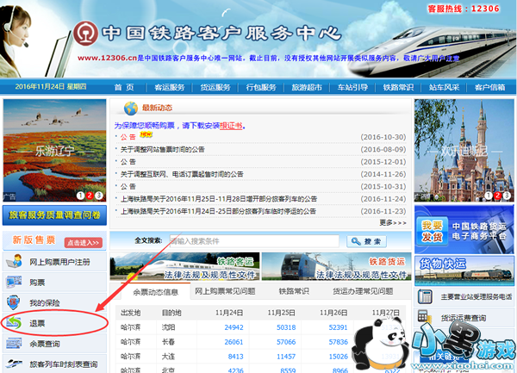
Task: Select slide 2 on 乐游辽宁 banner
Action: coord(90,196)
